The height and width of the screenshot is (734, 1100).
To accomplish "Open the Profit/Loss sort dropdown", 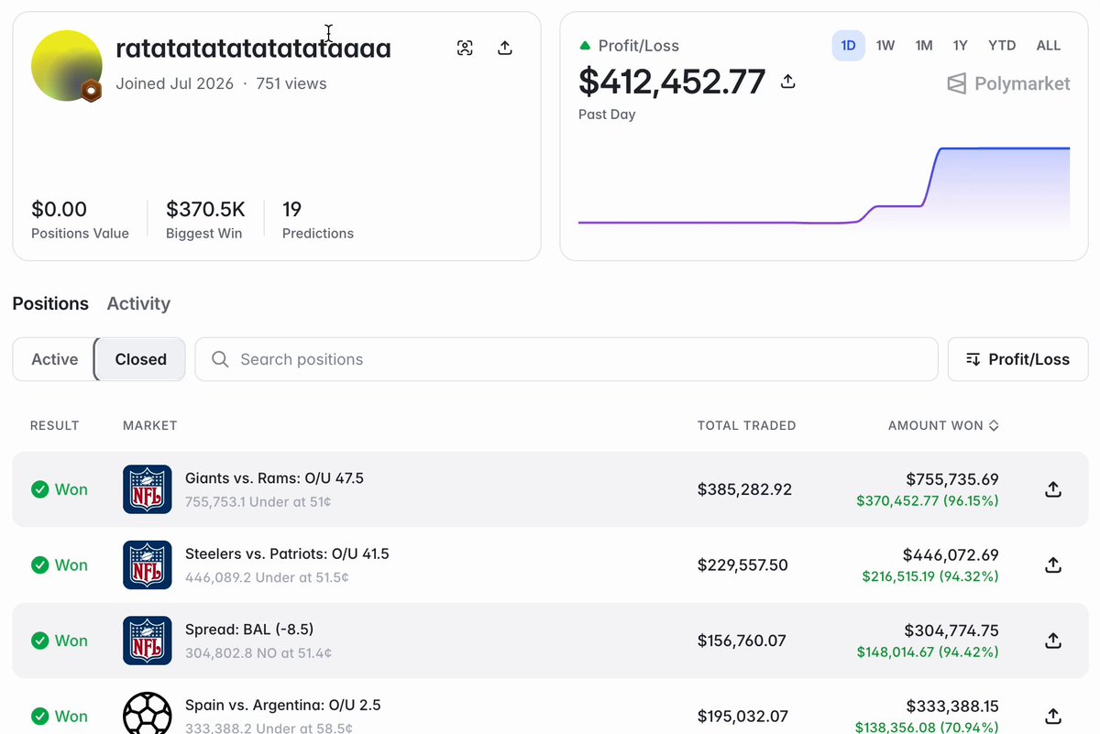I will tap(1017, 359).
